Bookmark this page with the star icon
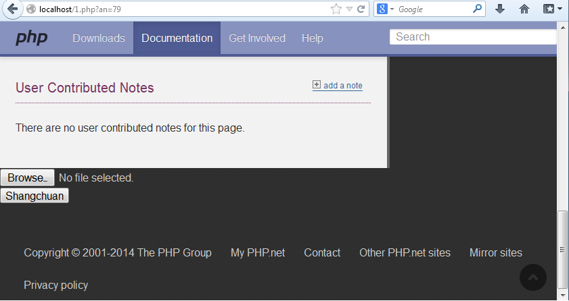The height and width of the screenshot is (301, 569). tap(336, 9)
